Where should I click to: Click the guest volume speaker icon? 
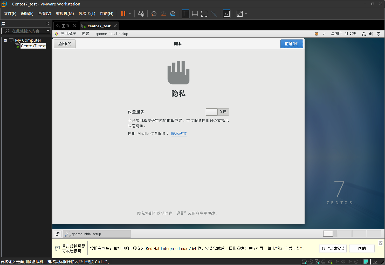coord(371,34)
